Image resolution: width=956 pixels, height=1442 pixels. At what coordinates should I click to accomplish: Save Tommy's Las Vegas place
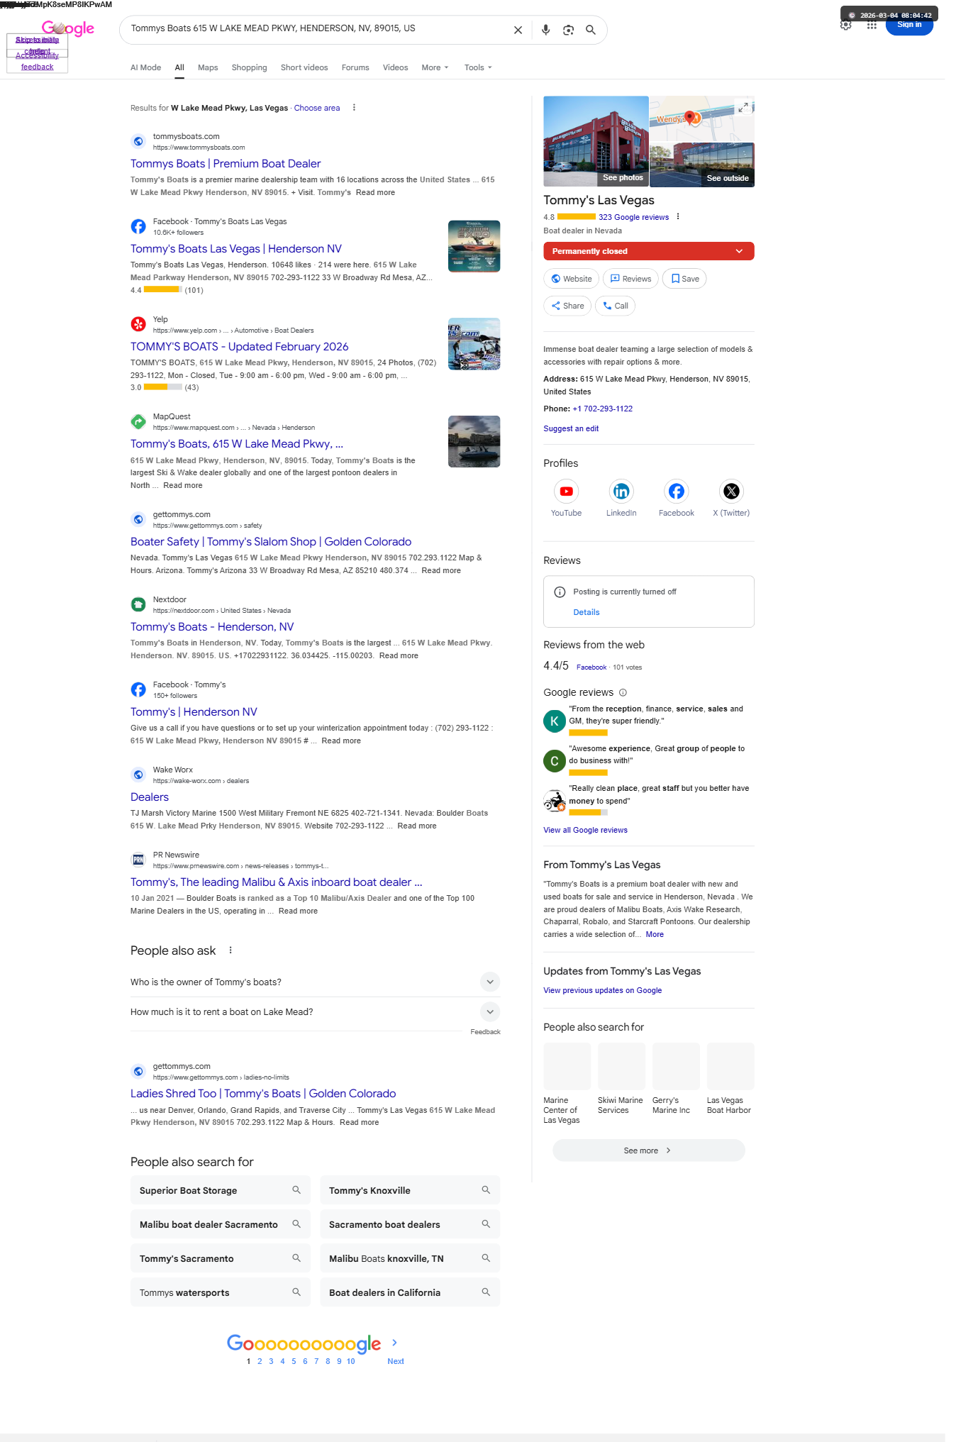684,279
